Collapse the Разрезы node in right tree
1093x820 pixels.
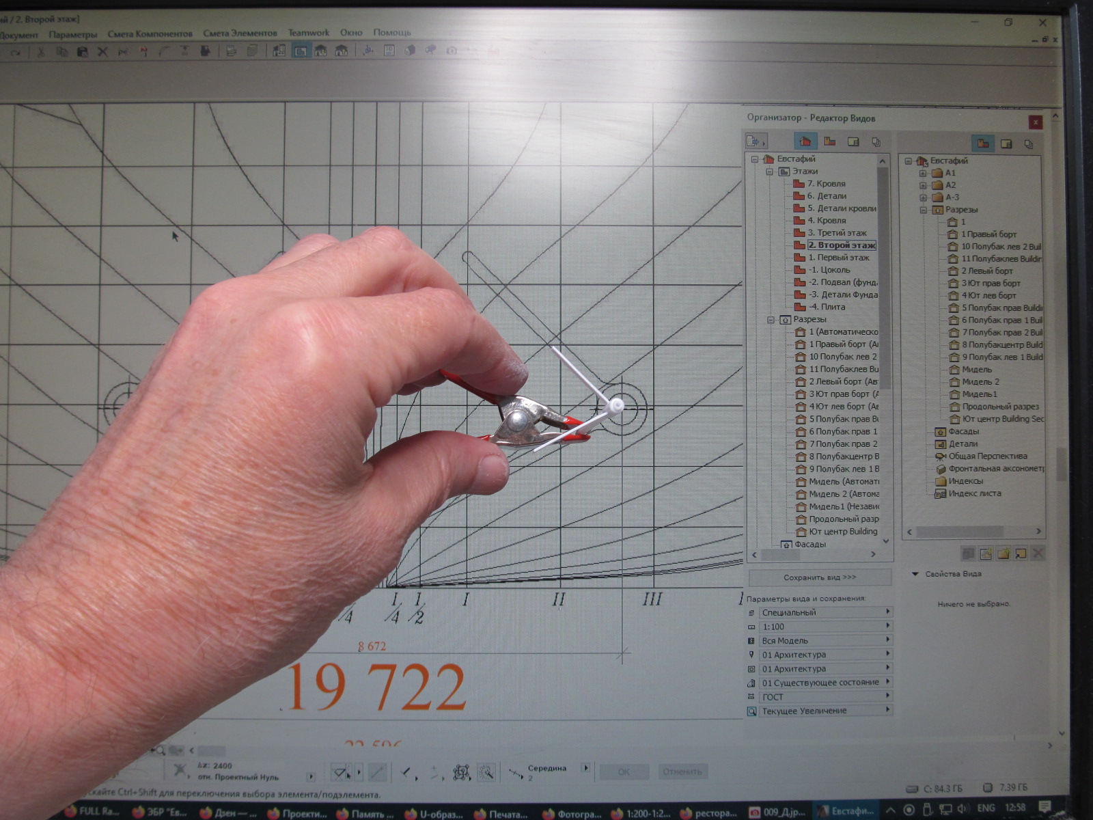point(923,210)
